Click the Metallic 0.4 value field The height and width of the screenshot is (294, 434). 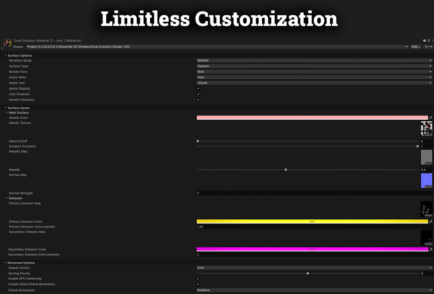426,170
